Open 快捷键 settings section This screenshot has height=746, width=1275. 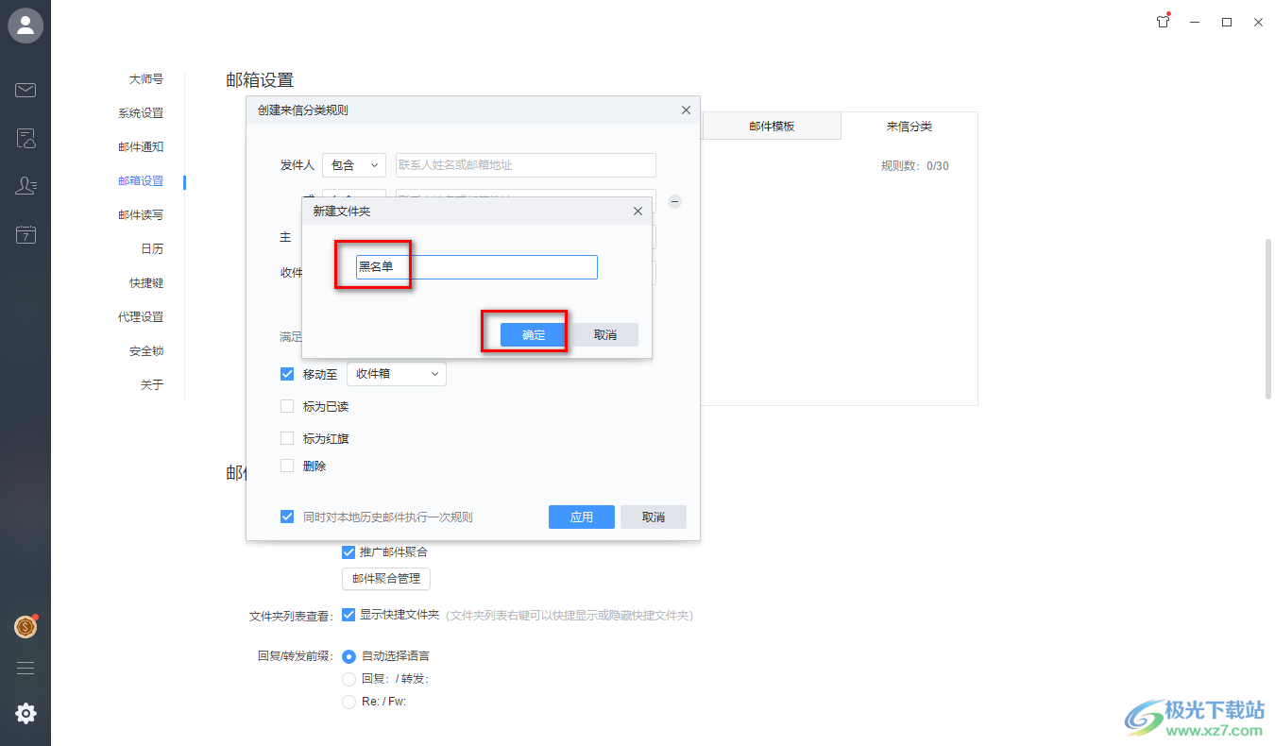pos(146,283)
